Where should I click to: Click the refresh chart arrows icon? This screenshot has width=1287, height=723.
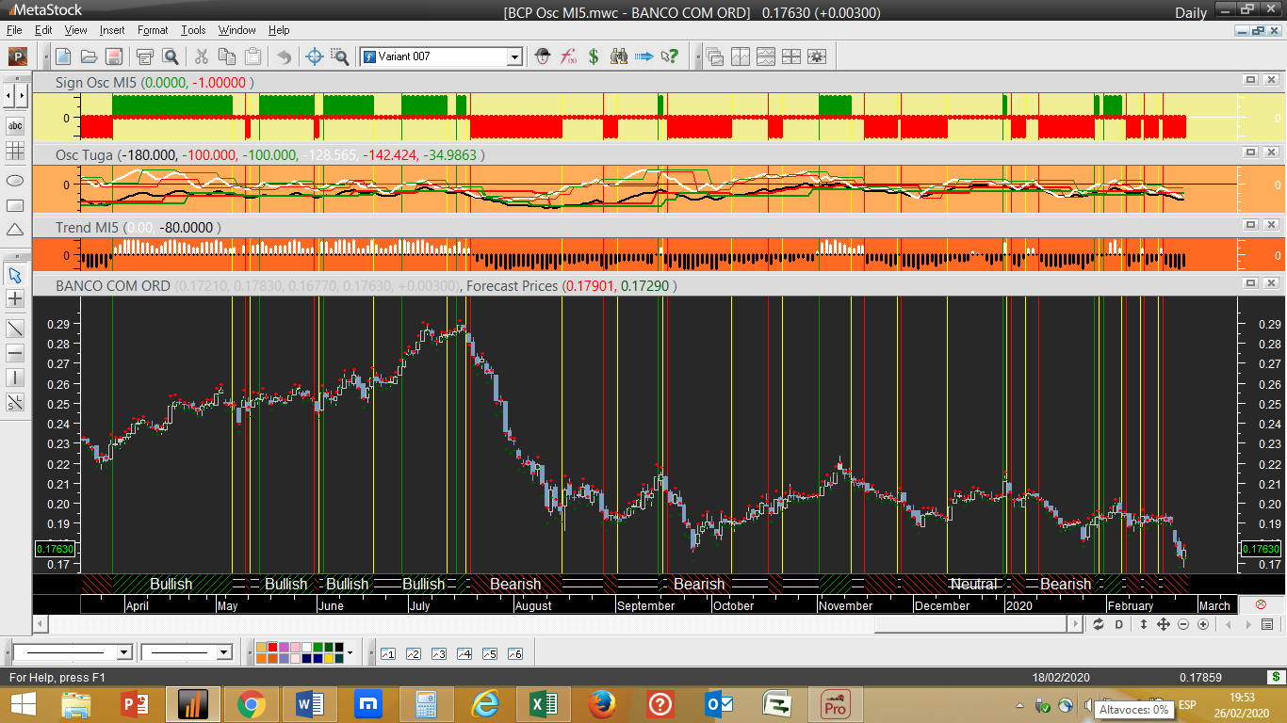(1099, 625)
